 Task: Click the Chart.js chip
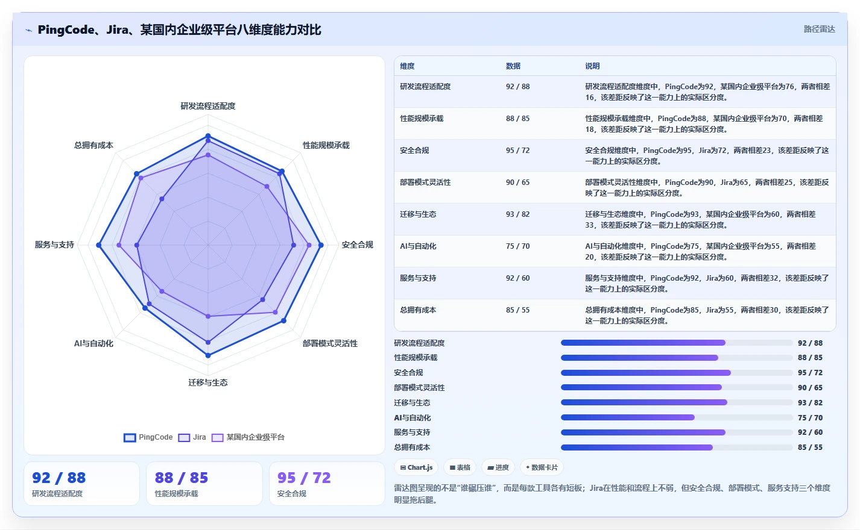point(417,467)
